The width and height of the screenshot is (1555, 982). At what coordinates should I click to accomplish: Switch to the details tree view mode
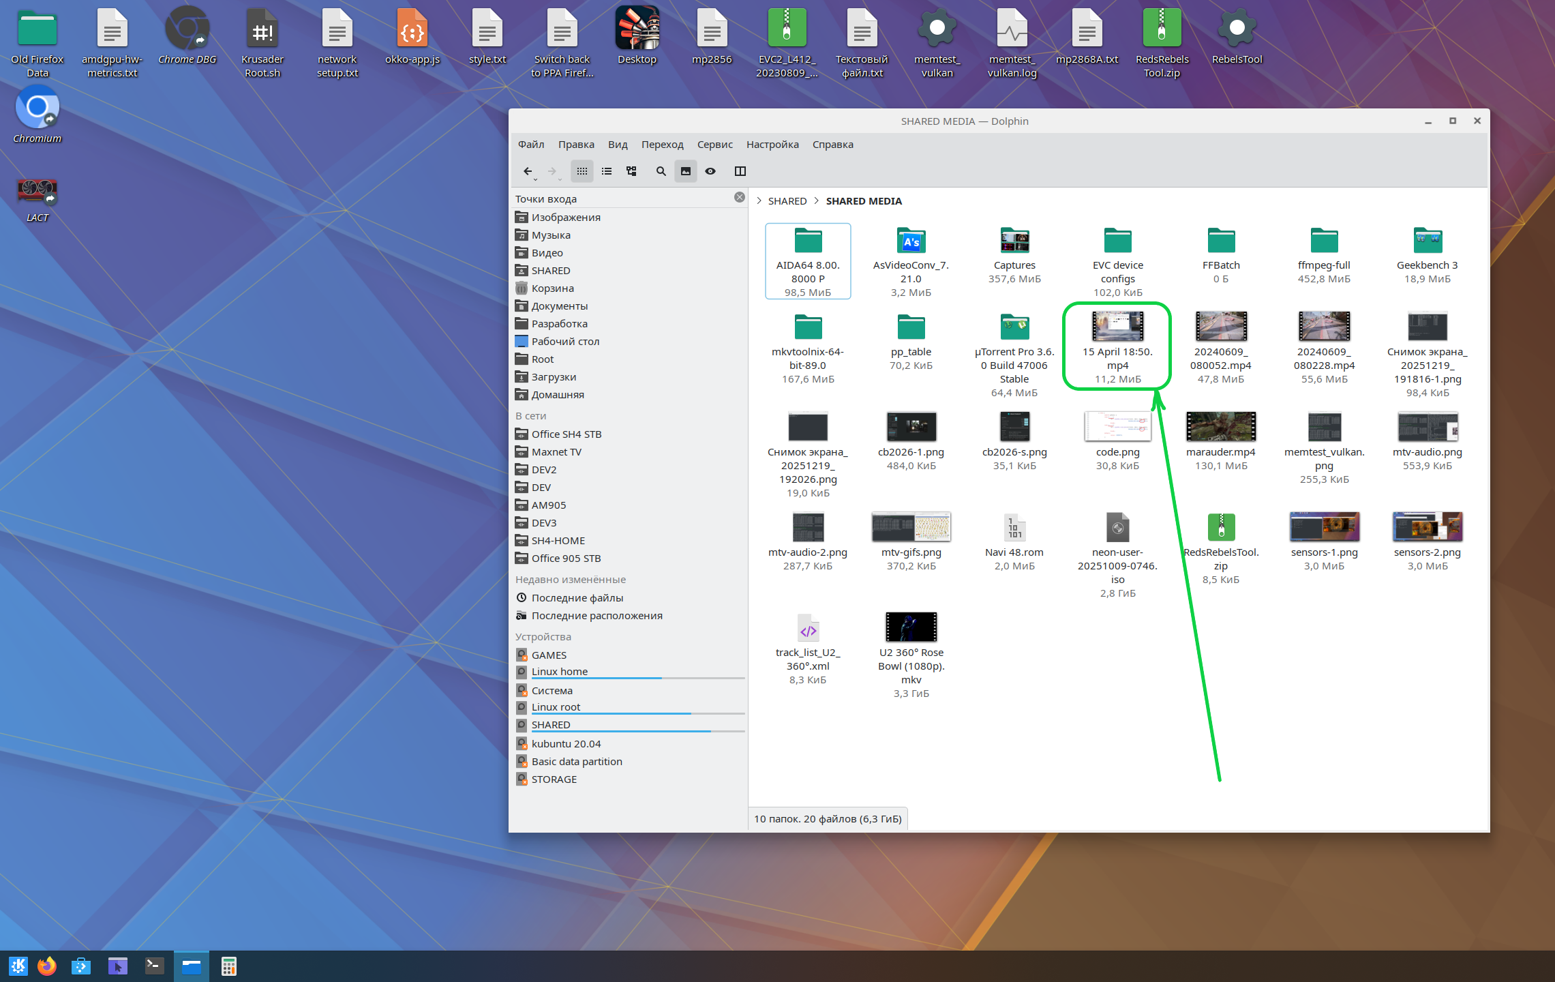tap(631, 171)
